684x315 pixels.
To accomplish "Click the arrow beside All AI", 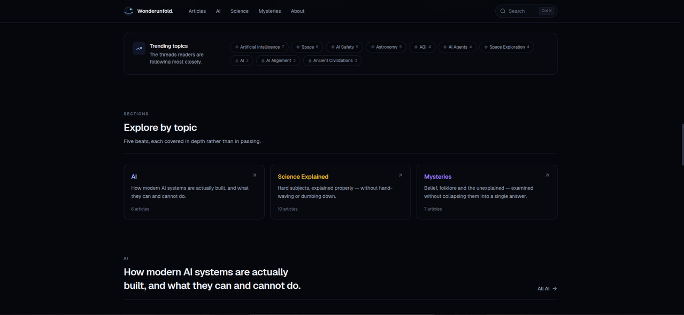I will pos(555,289).
